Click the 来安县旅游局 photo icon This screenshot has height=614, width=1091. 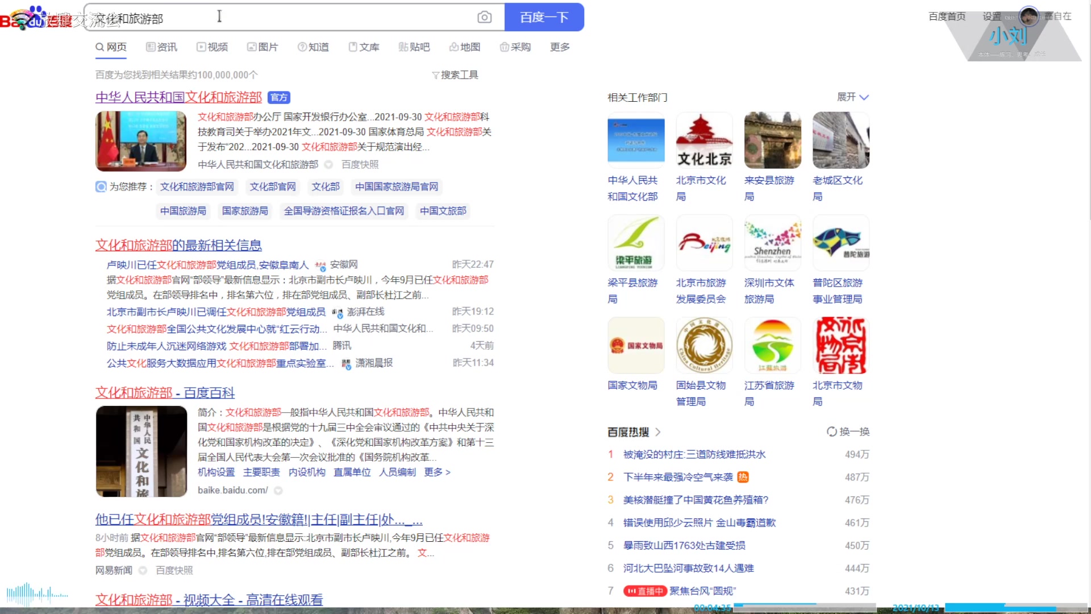click(x=772, y=140)
